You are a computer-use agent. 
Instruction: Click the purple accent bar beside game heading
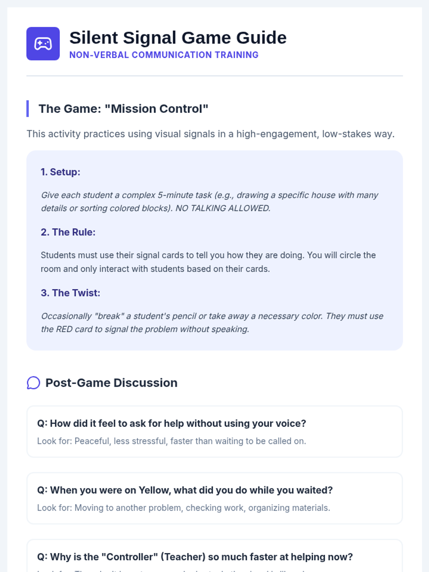28,109
